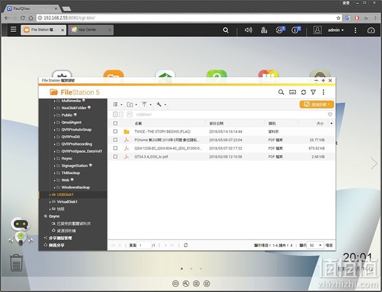
Task: Expand the VirtualDisk1 tree node
Action: pyautogui.click(x=49, y=201)
